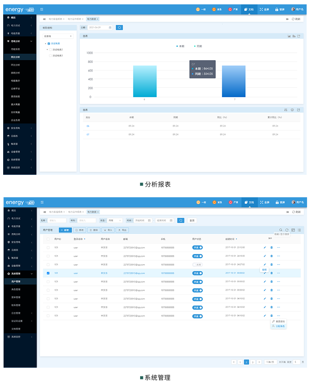Tick select-all checkbox in user table header
The image size is (311, 387).
coord(48,239)
